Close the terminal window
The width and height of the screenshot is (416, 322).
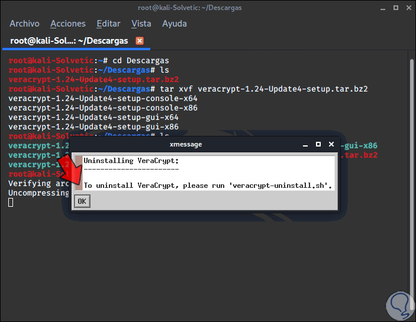click(x=408, y=8)
